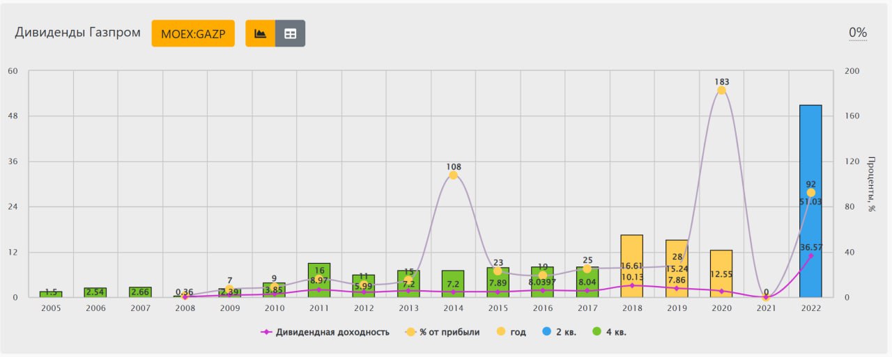Click the green 2012 dividend bar
892x357 pixels.
coord(364,286)
